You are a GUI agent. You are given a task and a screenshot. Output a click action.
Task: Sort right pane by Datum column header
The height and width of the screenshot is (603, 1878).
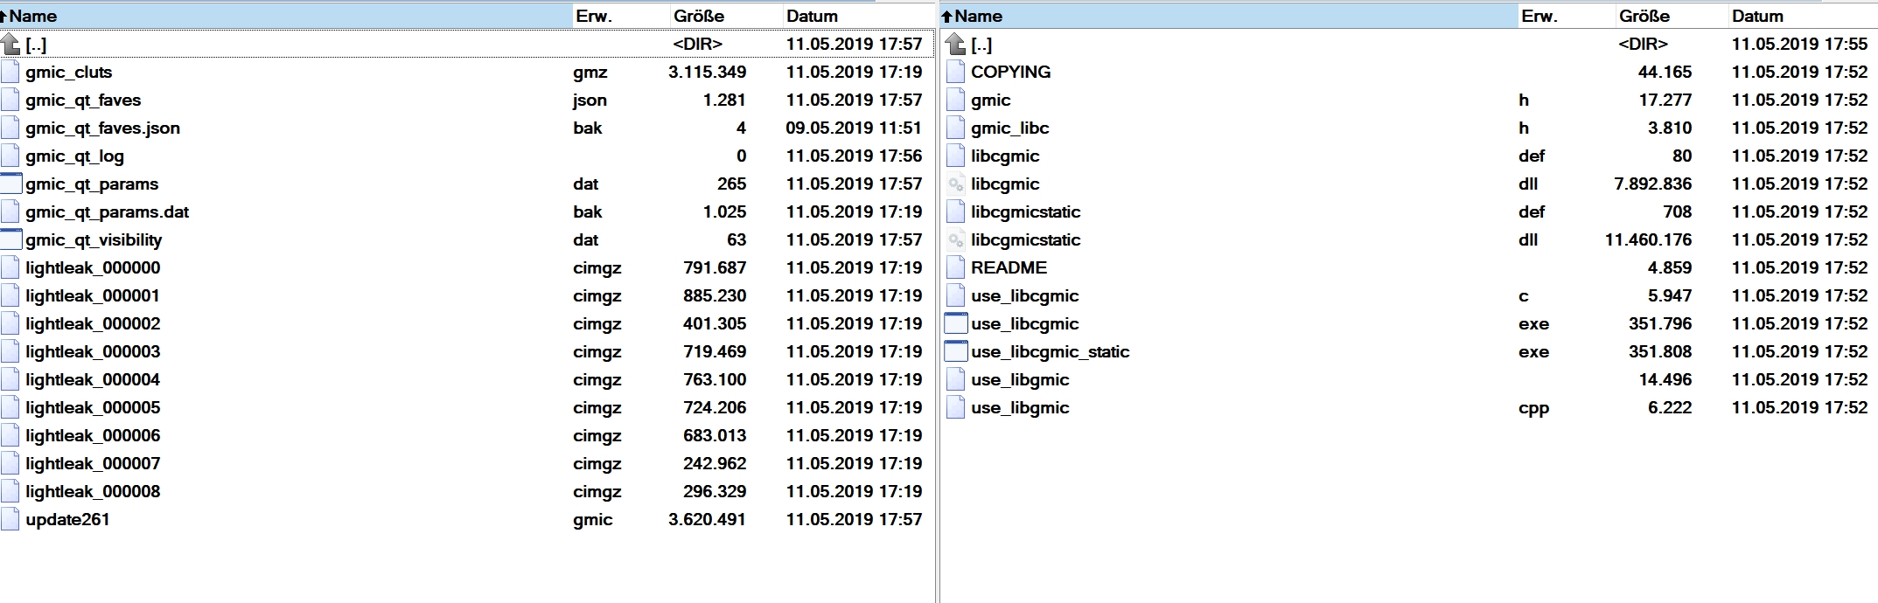[x=1757, y=16]
